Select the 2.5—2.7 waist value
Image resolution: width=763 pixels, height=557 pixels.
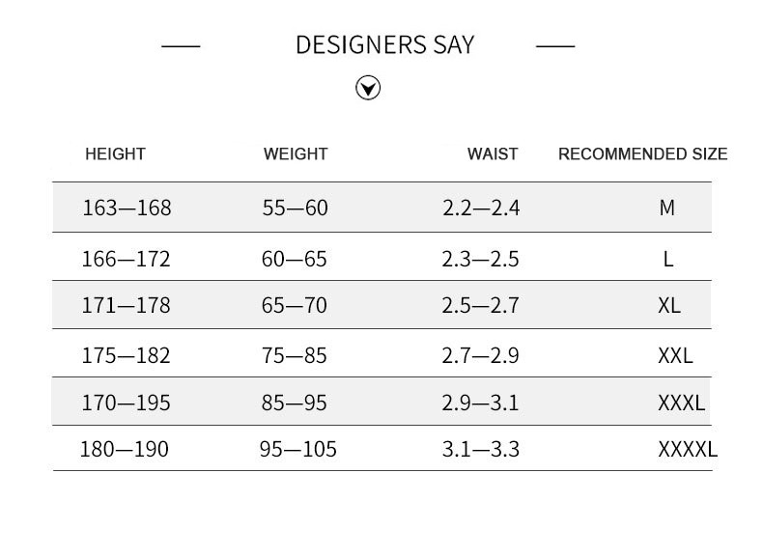(x=480, y=306)
